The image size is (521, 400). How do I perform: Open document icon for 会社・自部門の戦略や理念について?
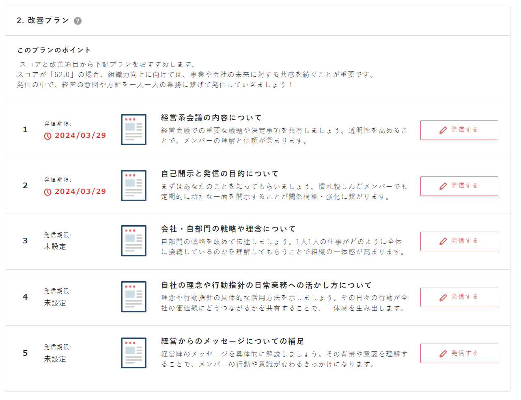133,241
